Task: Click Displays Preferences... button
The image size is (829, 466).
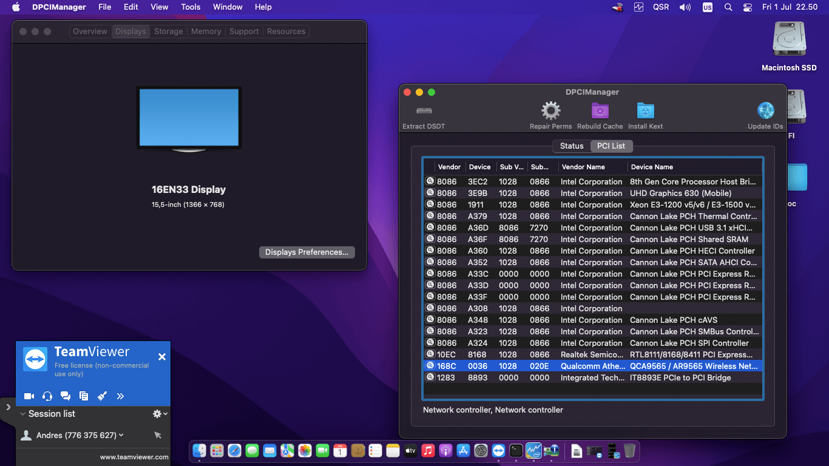Action: [x=306, y=252]
